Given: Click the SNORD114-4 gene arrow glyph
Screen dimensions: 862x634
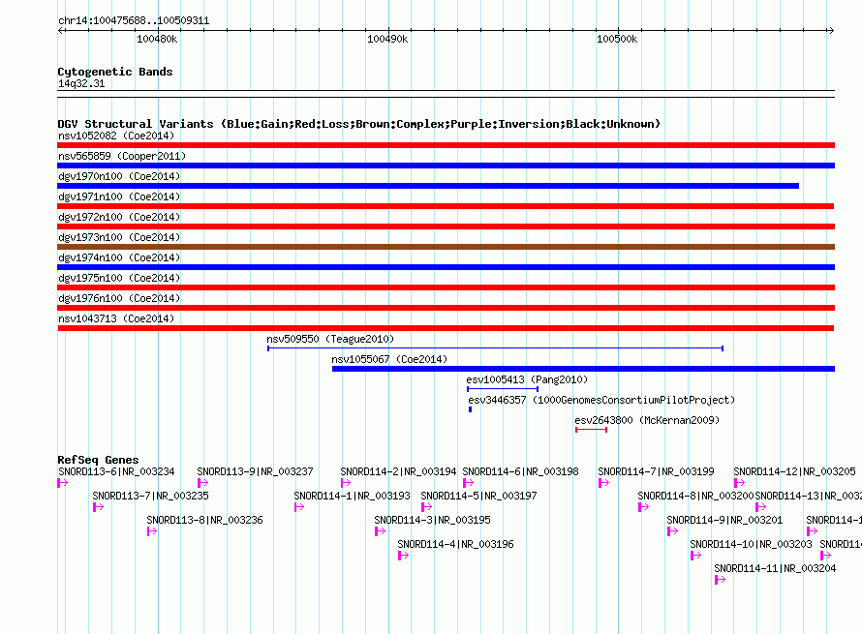Looking at the screenshot, I should click(404, 556).
